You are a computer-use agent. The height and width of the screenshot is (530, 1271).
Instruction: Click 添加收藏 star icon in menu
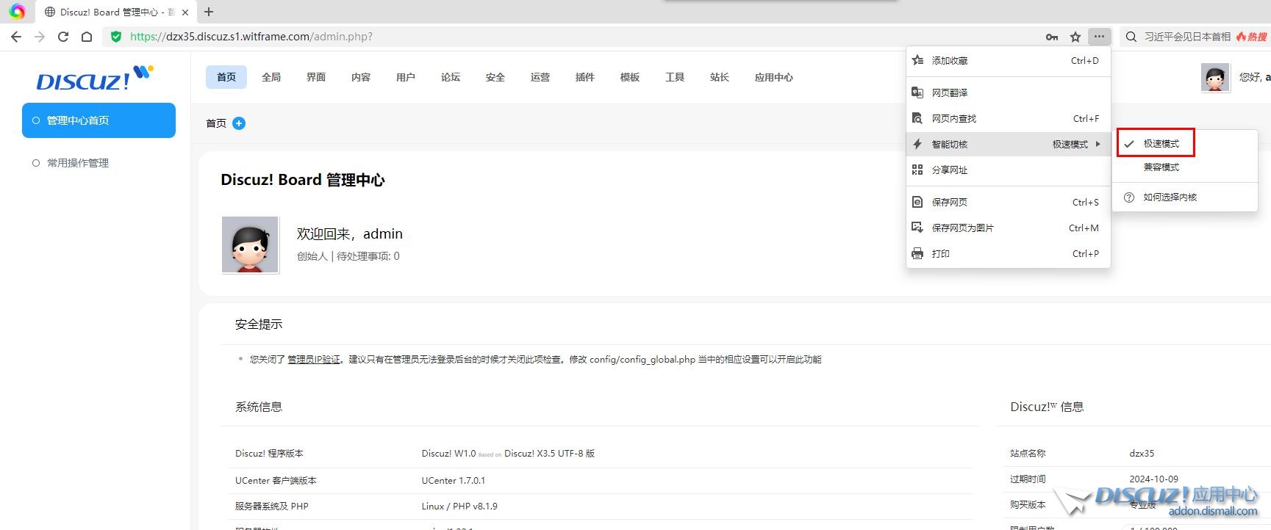click(917, 60)
